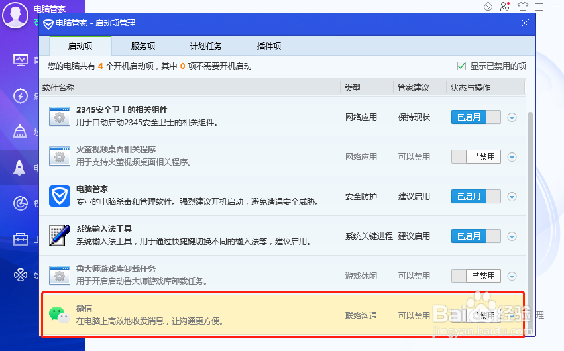
Task: Uncheck 显示已禁用的项 checkbox
Action: click(x=461, y=66)
